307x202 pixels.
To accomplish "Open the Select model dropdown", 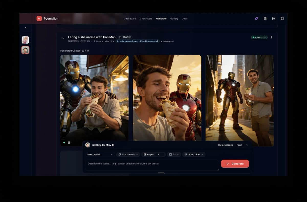I will tap(100, 155).
